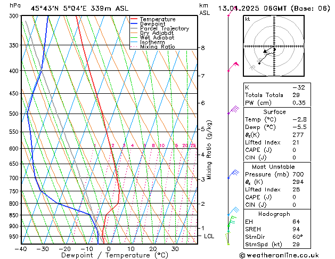Click the green wind barb near 900 hPa
Viewport: 335px width, 259px height.
(232, 221)
